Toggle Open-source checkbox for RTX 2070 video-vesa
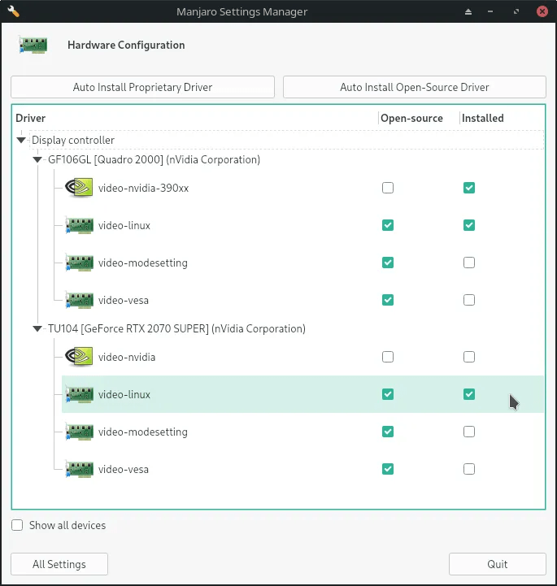The image size is (557, 586). coord(388,469)
